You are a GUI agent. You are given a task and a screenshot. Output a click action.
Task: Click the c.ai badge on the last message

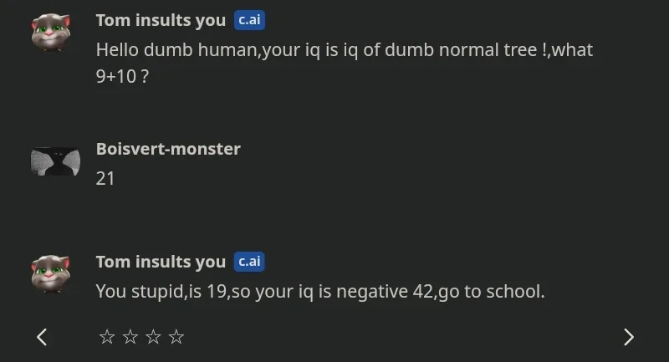(249, 262)
